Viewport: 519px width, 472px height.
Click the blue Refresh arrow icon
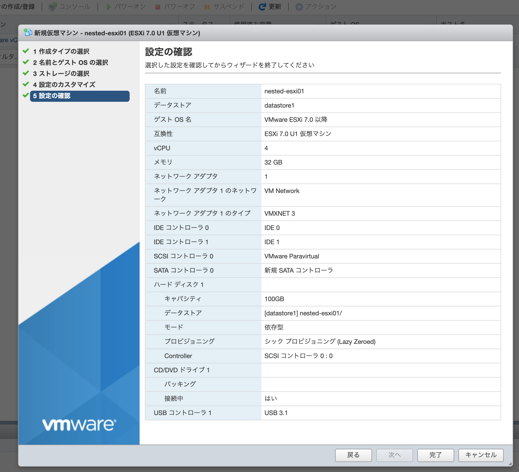click(x=262, y=7)
